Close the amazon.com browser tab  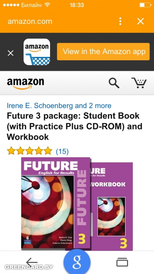click(140, 21)
